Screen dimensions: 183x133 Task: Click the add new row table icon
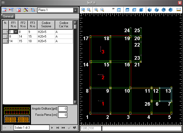[x=4, y=10]
